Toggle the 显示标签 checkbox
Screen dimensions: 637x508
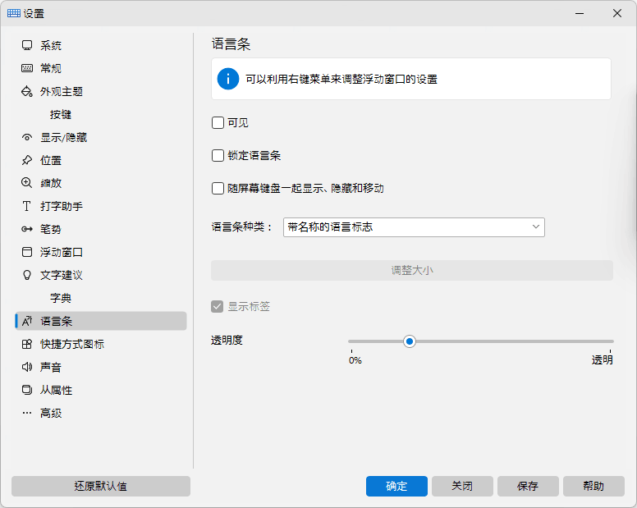[218, 307]
